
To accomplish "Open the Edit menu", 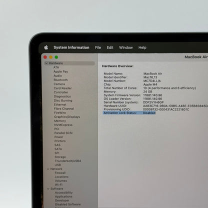I will point(110,47).
